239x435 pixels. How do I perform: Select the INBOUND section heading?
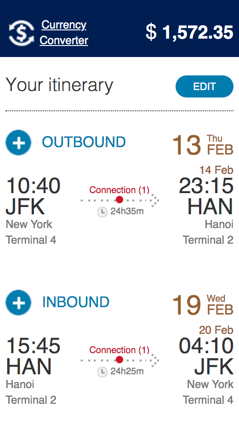[x=76, y=302]
